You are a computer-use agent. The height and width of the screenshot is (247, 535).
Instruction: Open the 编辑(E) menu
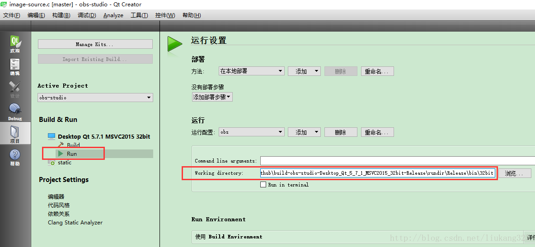point(36,15)
